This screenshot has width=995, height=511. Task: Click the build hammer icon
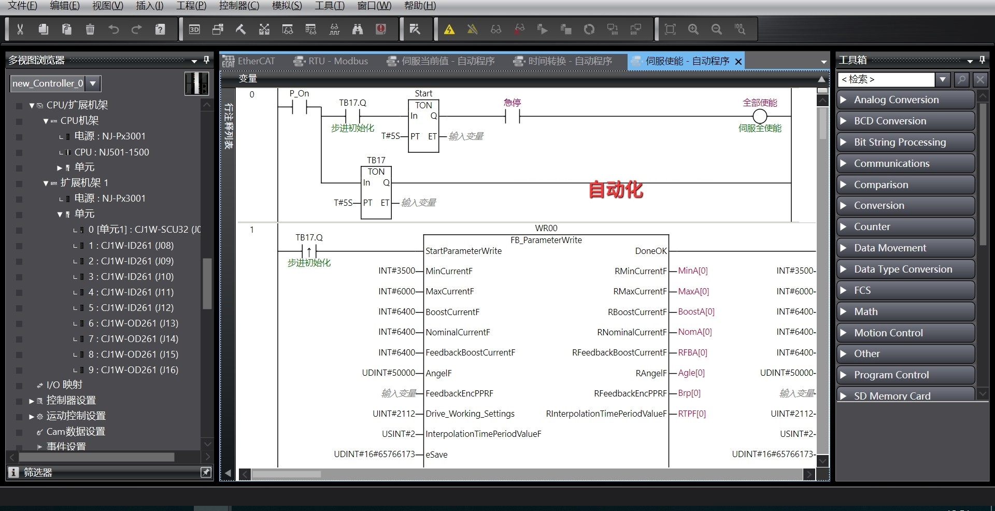pos(241,29)
